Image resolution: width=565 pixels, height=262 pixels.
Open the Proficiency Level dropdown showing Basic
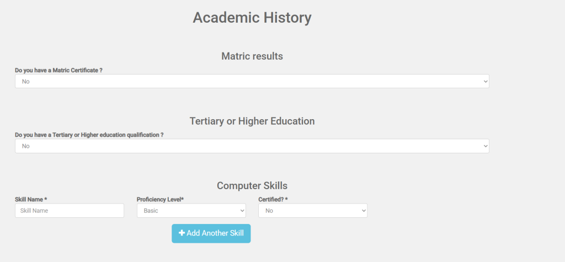191,211
